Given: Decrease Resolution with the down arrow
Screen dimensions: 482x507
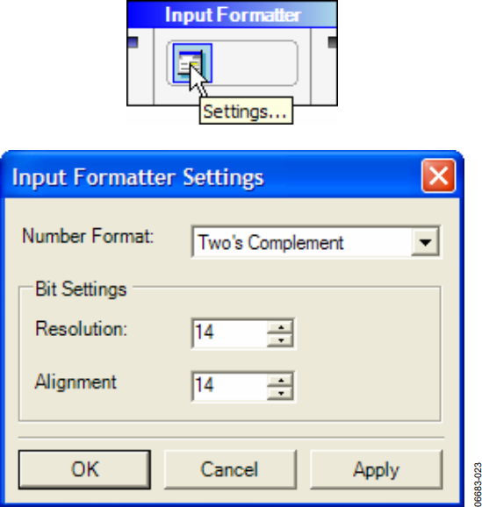Looking at the screenshot, I should point(280,339).
